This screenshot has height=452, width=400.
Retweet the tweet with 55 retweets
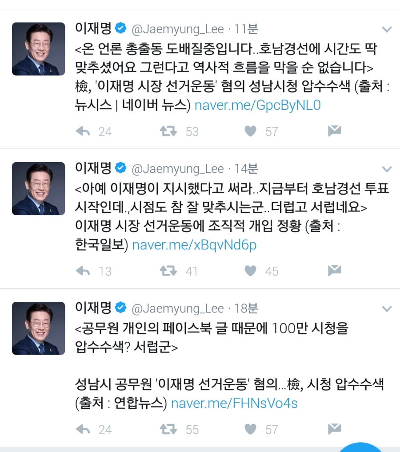(168, 429)
